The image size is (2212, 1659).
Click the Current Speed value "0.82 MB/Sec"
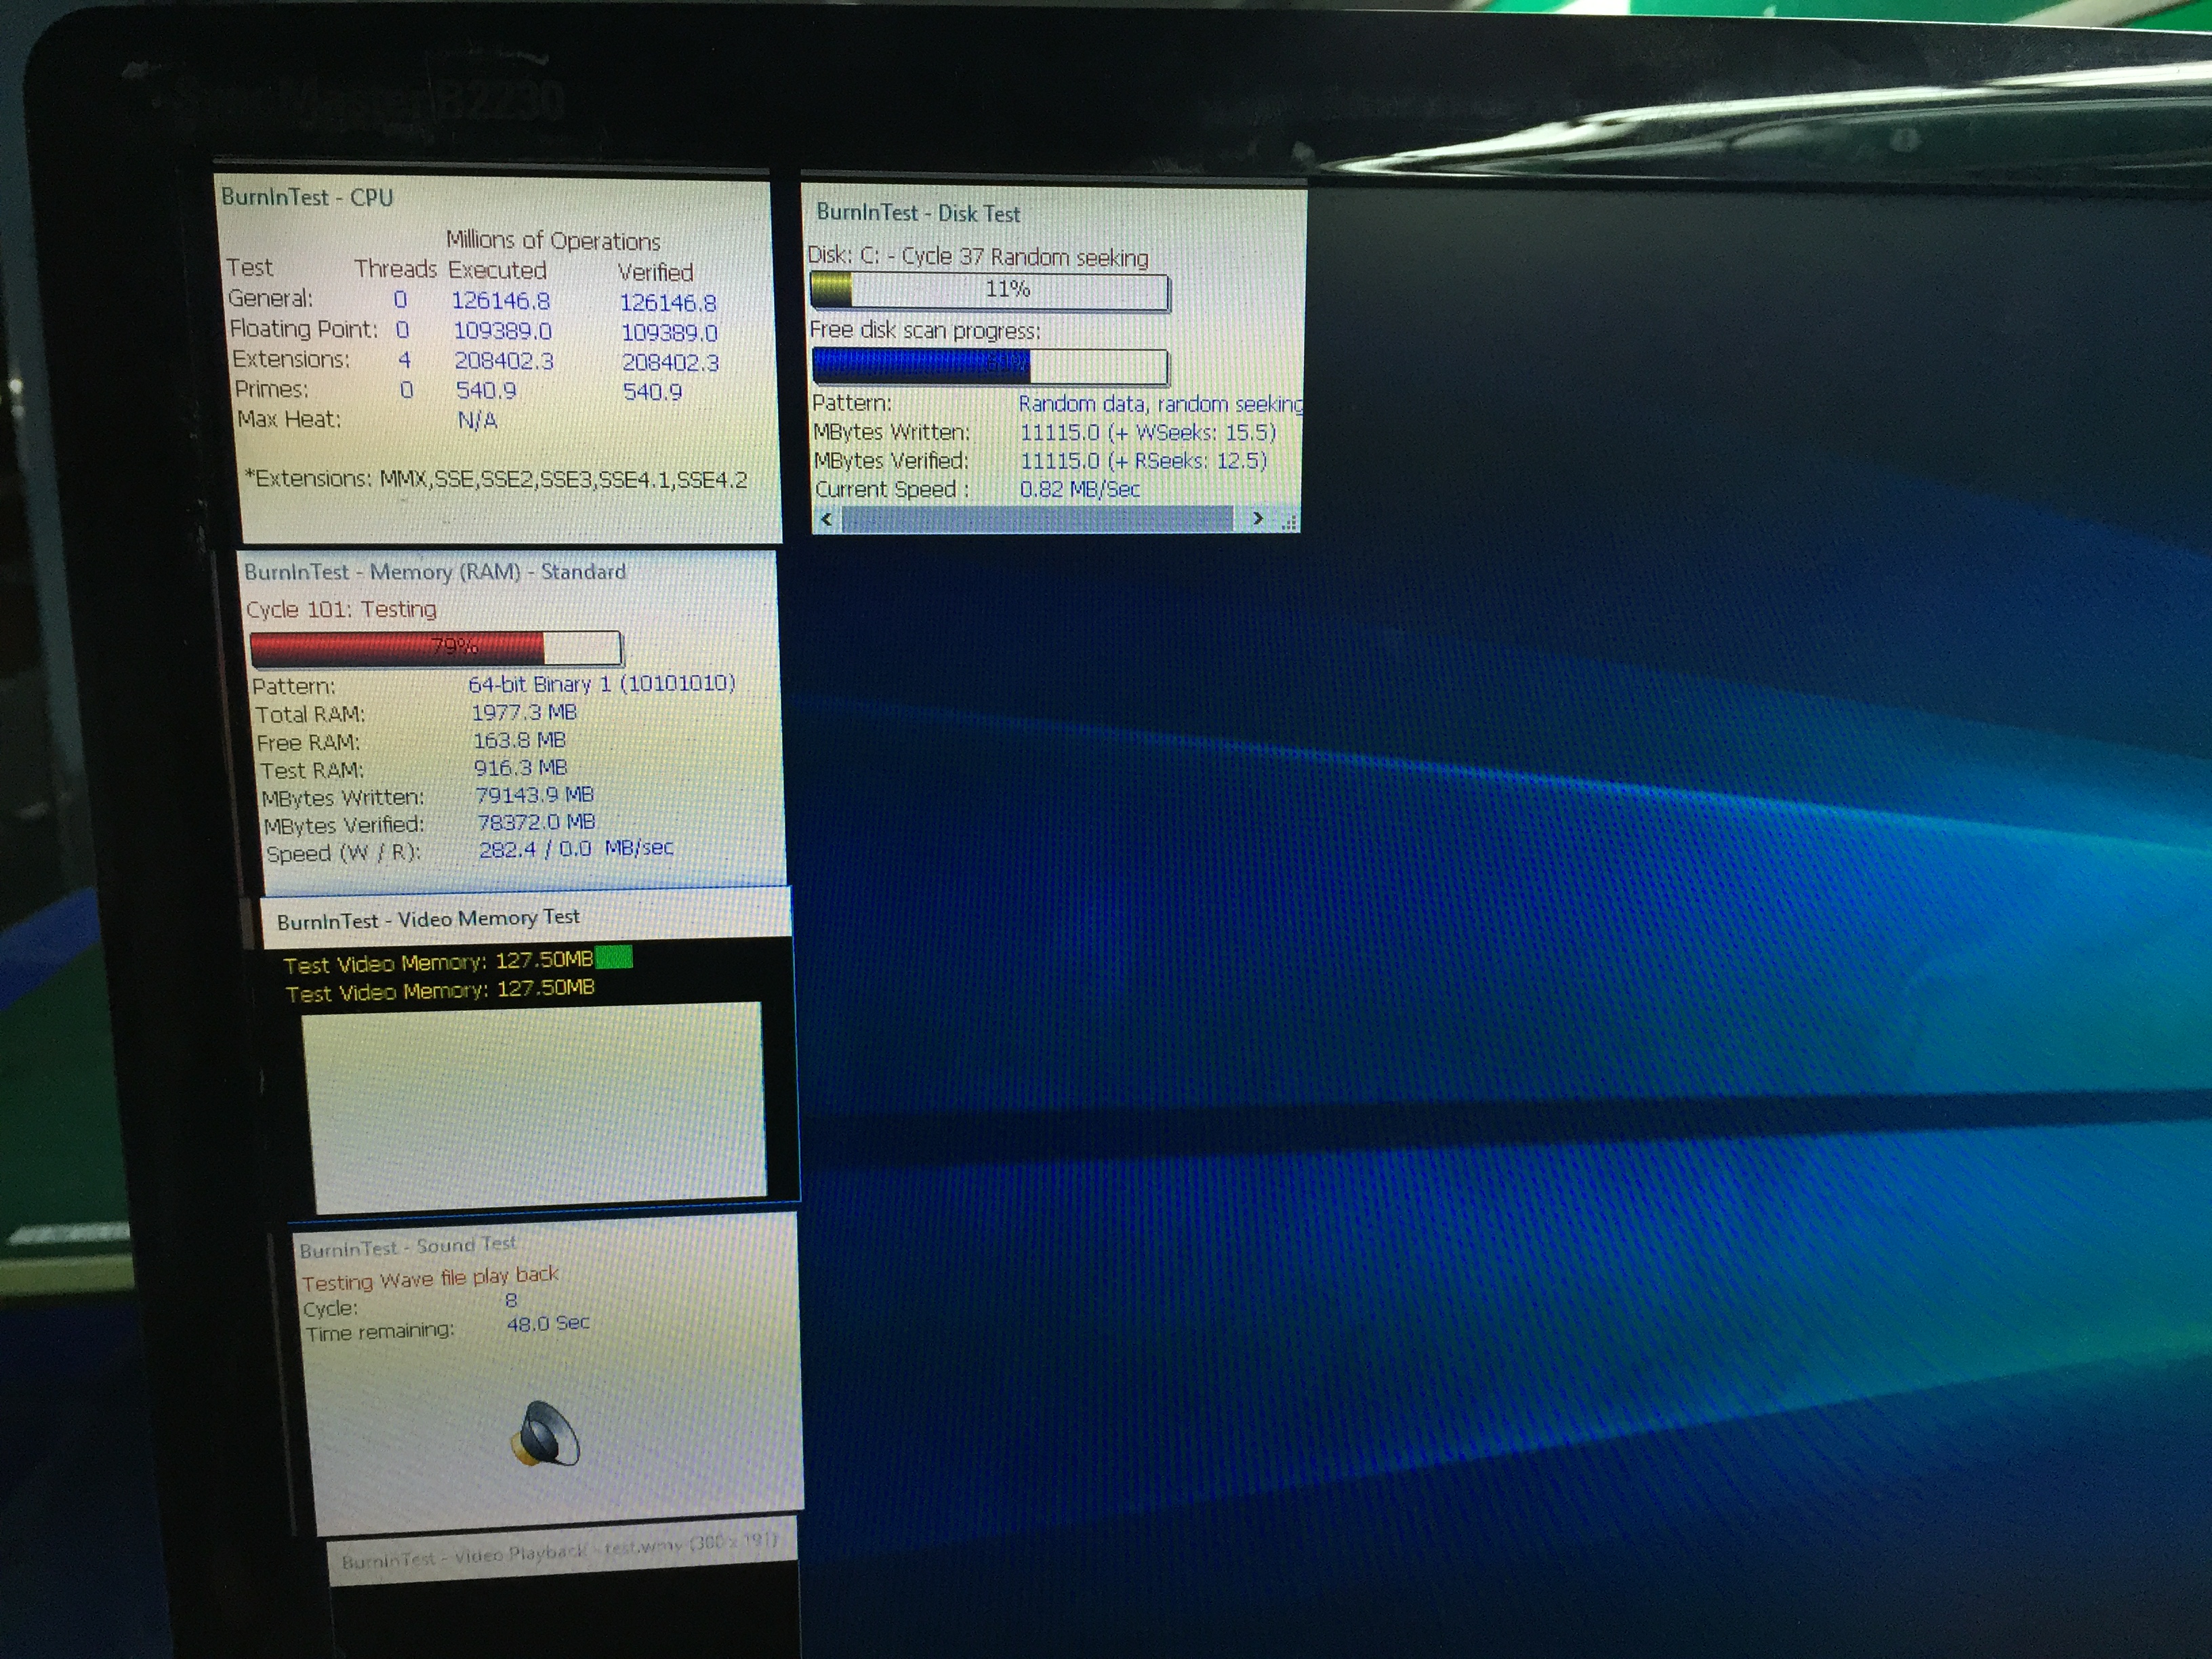[1080, 489]
